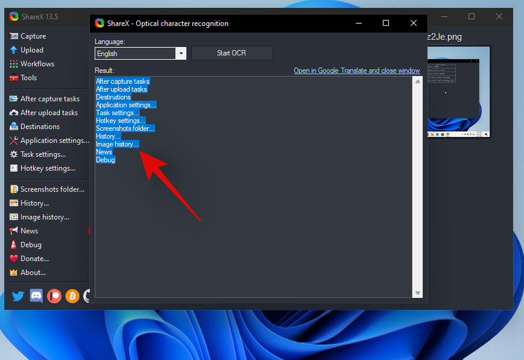
Task: Click the Capture camera icon in ShareX sidebar
Action: click(x=14, y=36)
